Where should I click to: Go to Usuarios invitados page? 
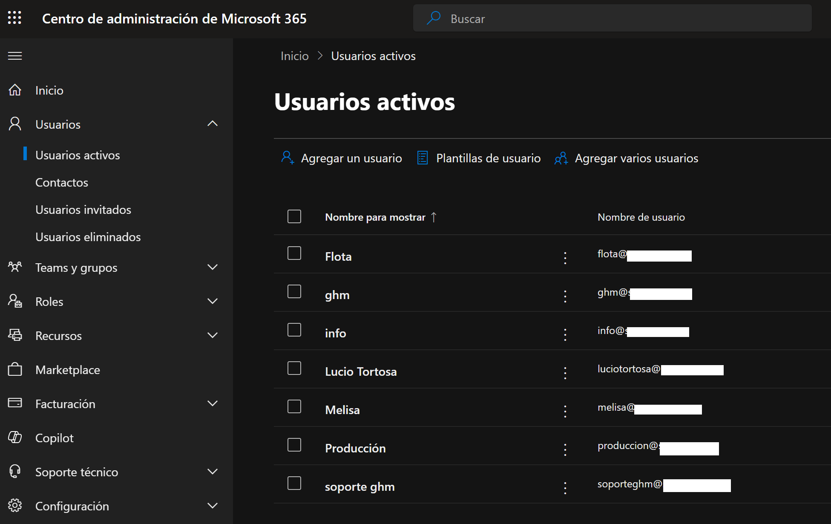click(x=83, y=210)
